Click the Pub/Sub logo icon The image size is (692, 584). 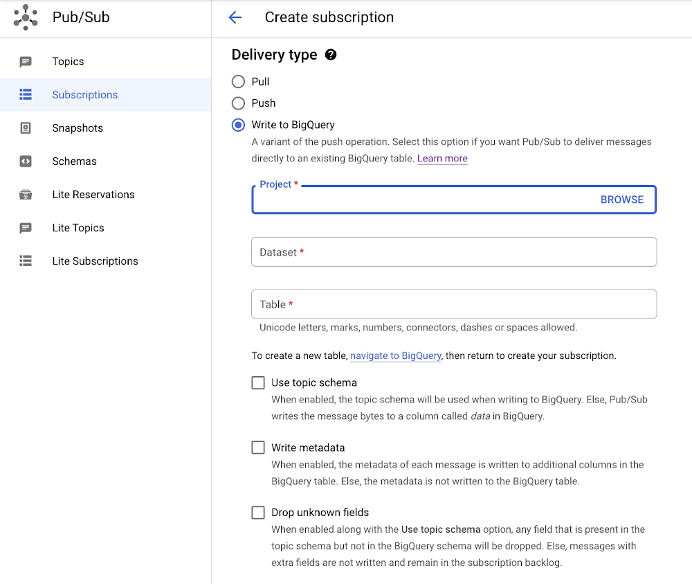click(26, 17)
